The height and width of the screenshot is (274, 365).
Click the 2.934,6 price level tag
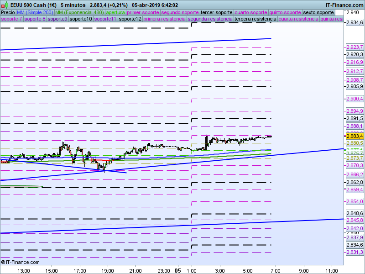coord(355,22)
